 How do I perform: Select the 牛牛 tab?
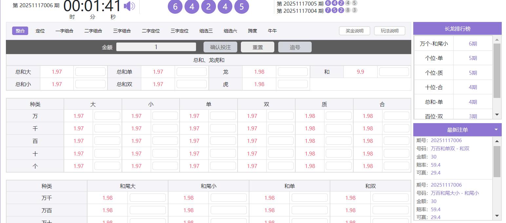coord(272,31)
